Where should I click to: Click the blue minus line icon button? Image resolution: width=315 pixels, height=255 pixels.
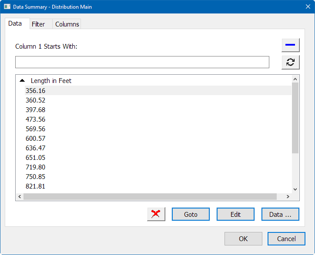coord(290,45)
